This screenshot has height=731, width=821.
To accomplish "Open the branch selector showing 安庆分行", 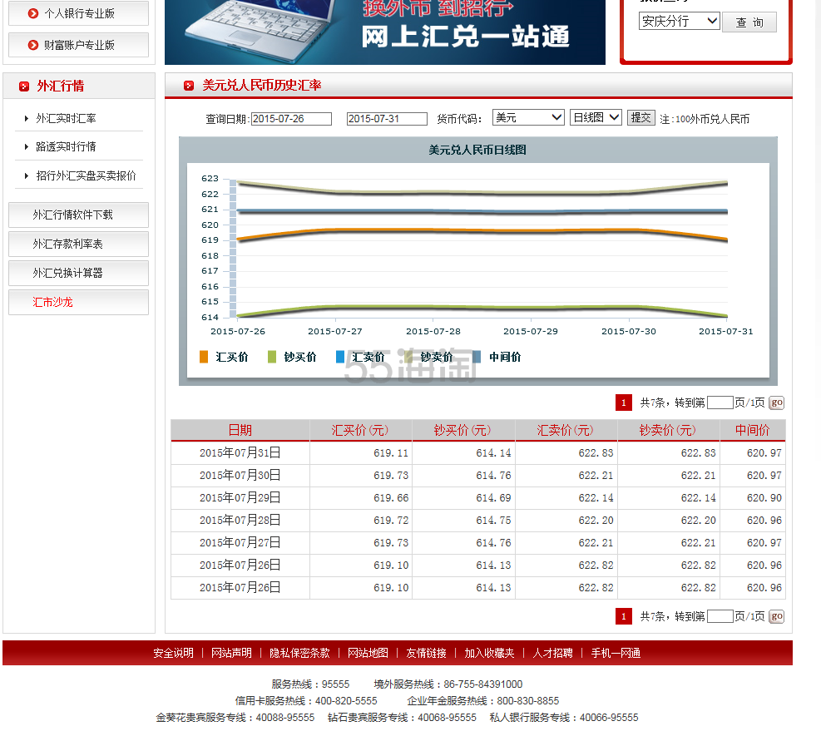I will point(680,21).
